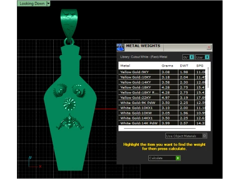Click the 3.99 grams value
This screenshot has height=179, width=239.
pyautogui.click(x=166, y=123)
